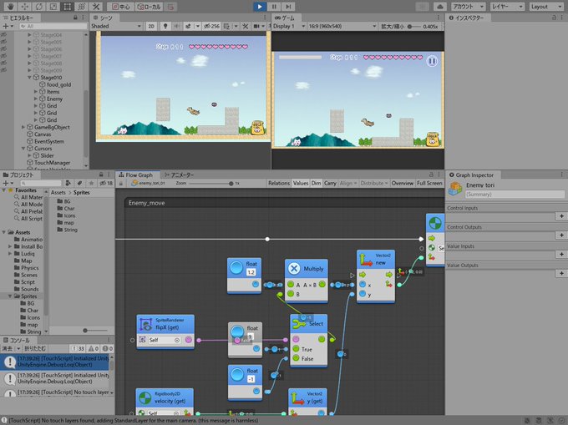The width and height of the screenshot is (568, 425).
Task: Open Display 1 dropdown in Game view
Action: (289, 26)
